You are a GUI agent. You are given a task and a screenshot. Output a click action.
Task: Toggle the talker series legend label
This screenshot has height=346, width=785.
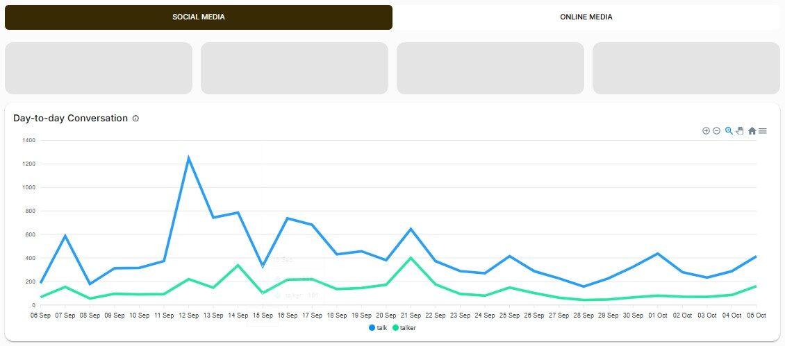[408, 327]
